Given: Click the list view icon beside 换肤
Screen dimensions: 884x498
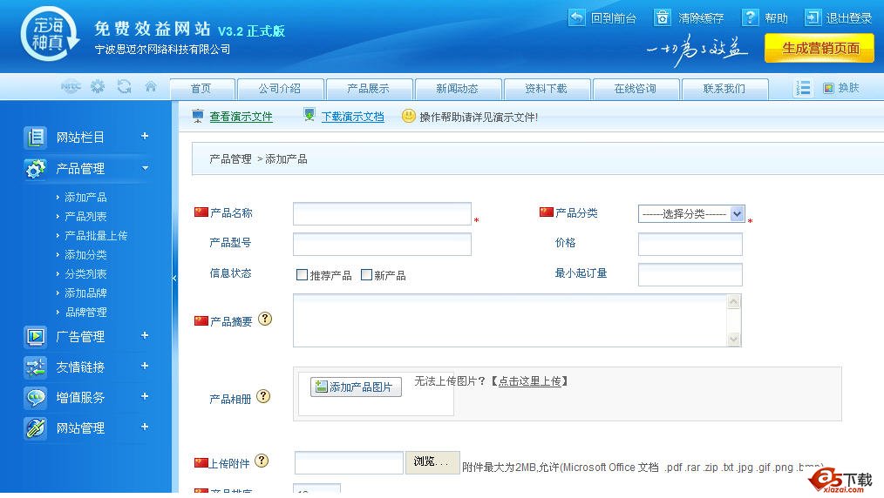Looking at the screenshot, I should click(804, 88).
